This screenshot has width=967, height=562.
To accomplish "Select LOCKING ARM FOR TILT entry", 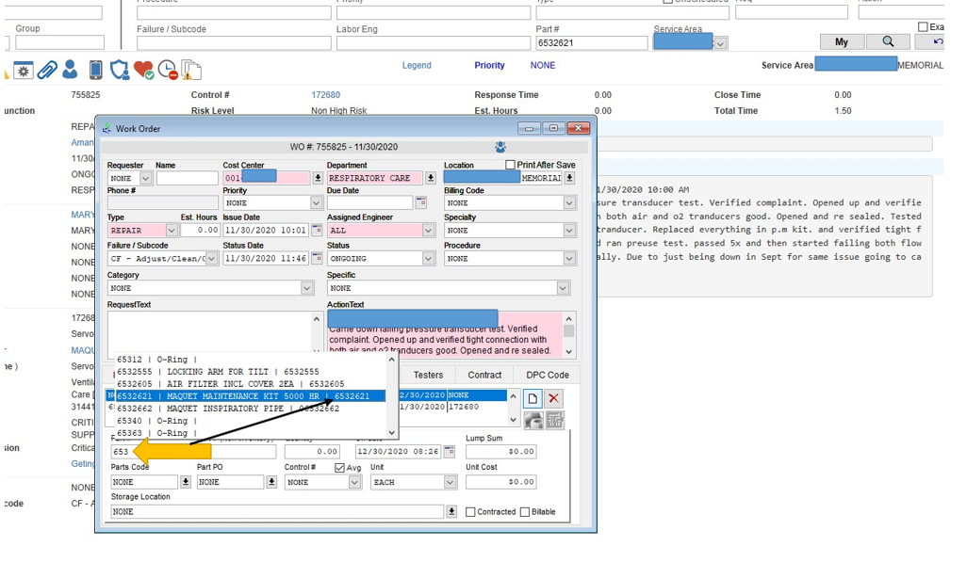I will [x=251, y=372].
